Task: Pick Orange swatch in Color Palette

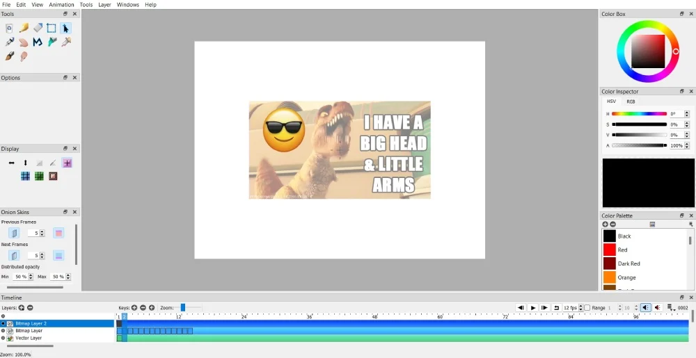Action: pos(610,277)
